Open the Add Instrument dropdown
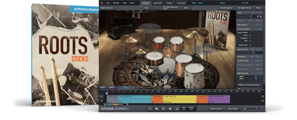Image resolution: width=297 pixels, height=120 pixels. 108,8
